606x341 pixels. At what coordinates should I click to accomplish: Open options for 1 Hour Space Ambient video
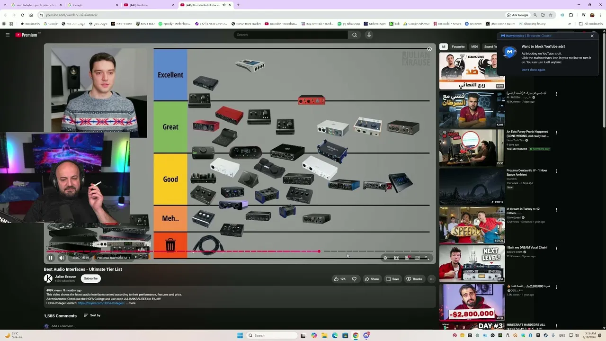point(556,171)
